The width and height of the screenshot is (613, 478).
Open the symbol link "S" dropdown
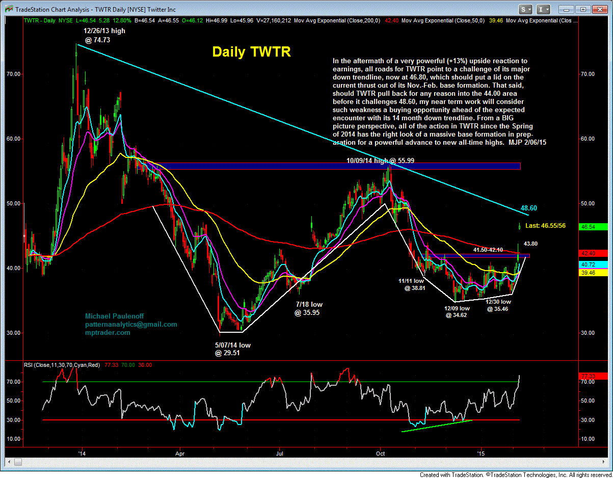pos(526,9)
